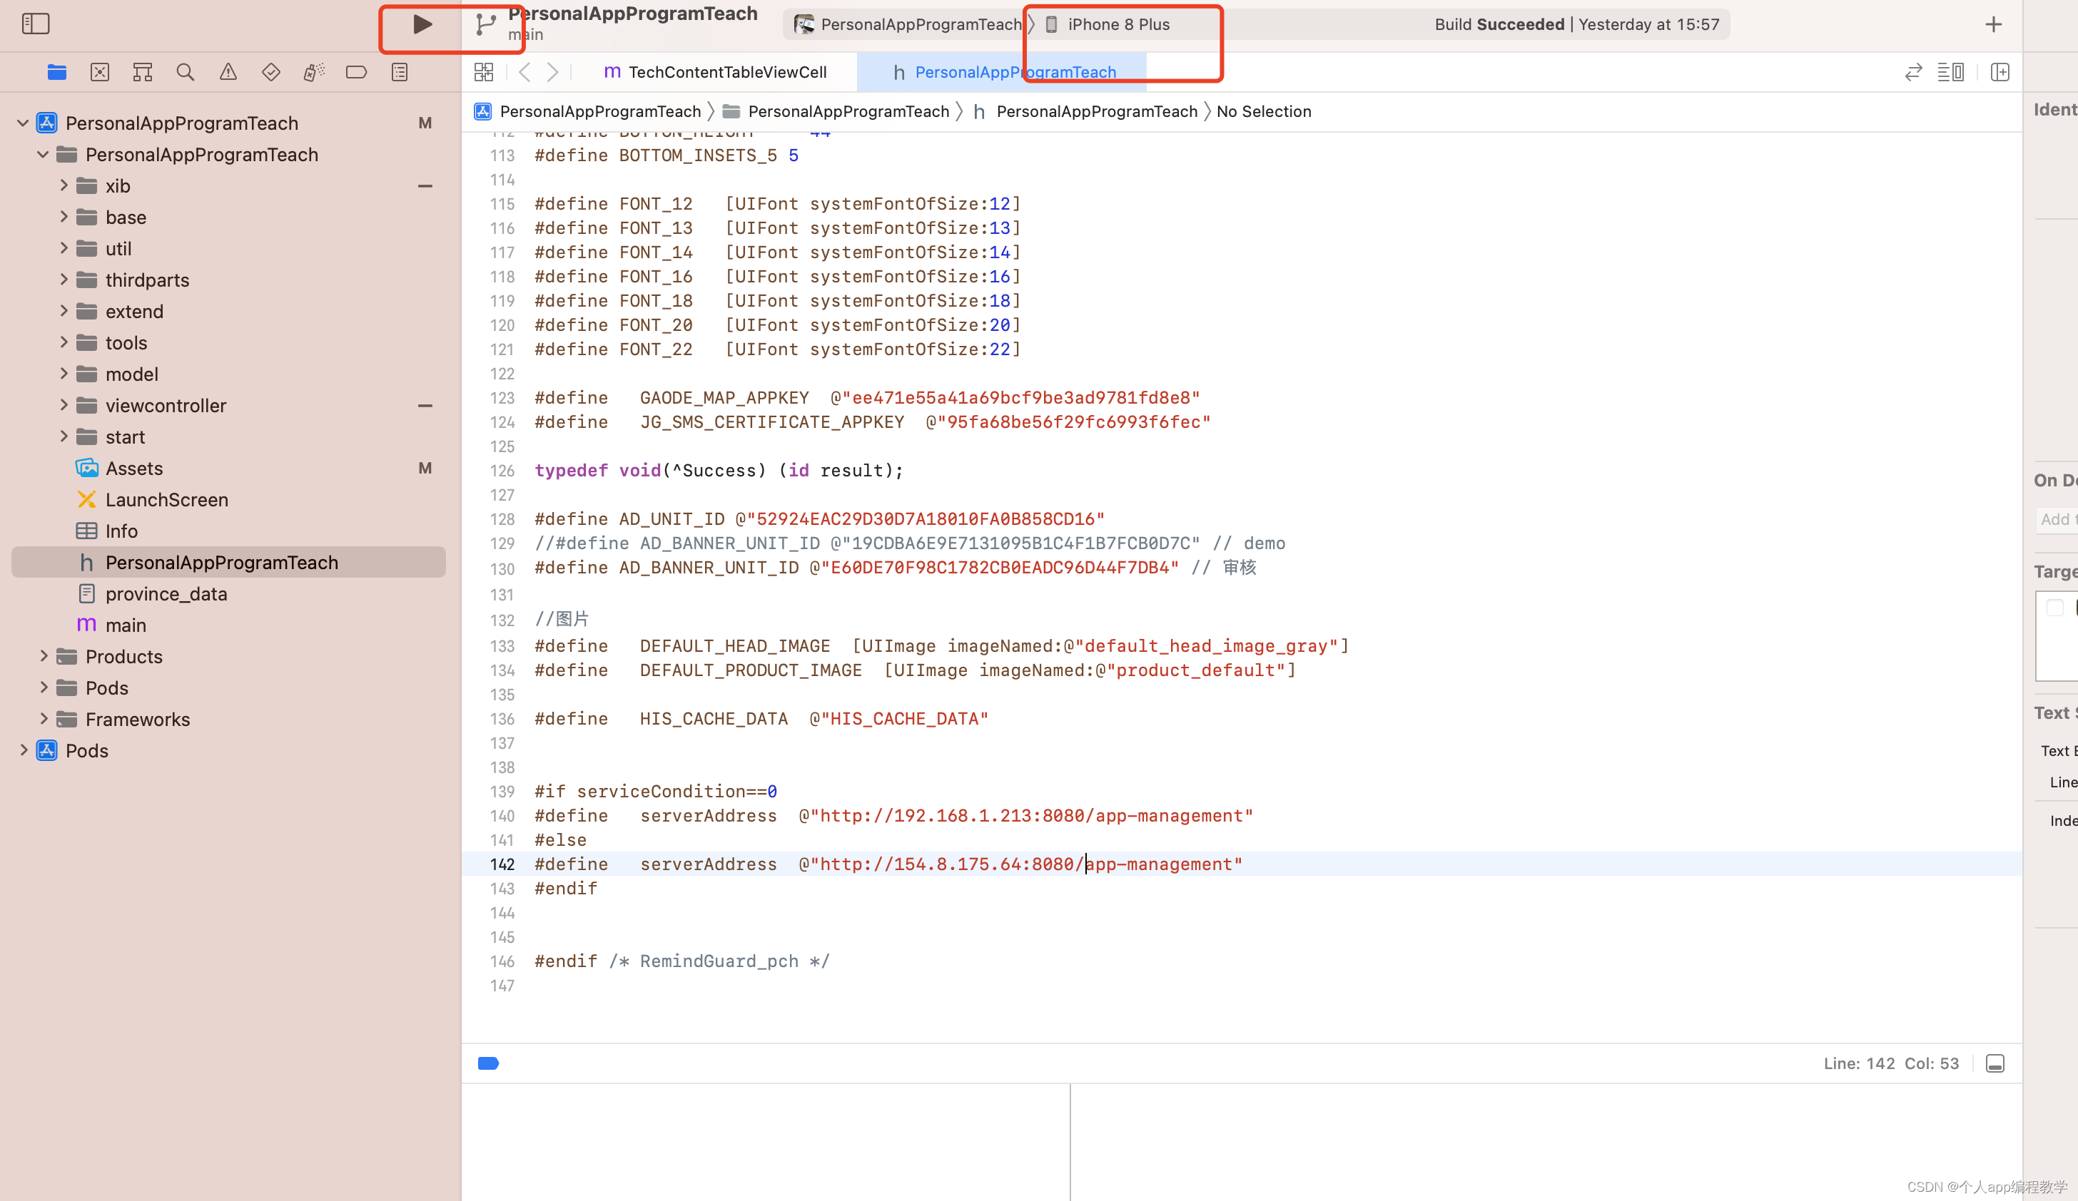Click Add tags field in inspector
This screenshot has width=2078, height=1201.
2057,519
